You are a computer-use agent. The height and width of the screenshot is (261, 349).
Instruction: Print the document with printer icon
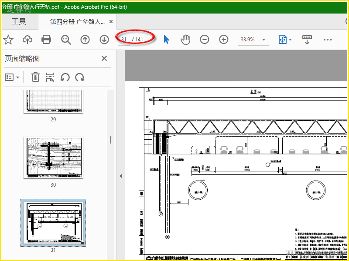click(x=46, y=40)
